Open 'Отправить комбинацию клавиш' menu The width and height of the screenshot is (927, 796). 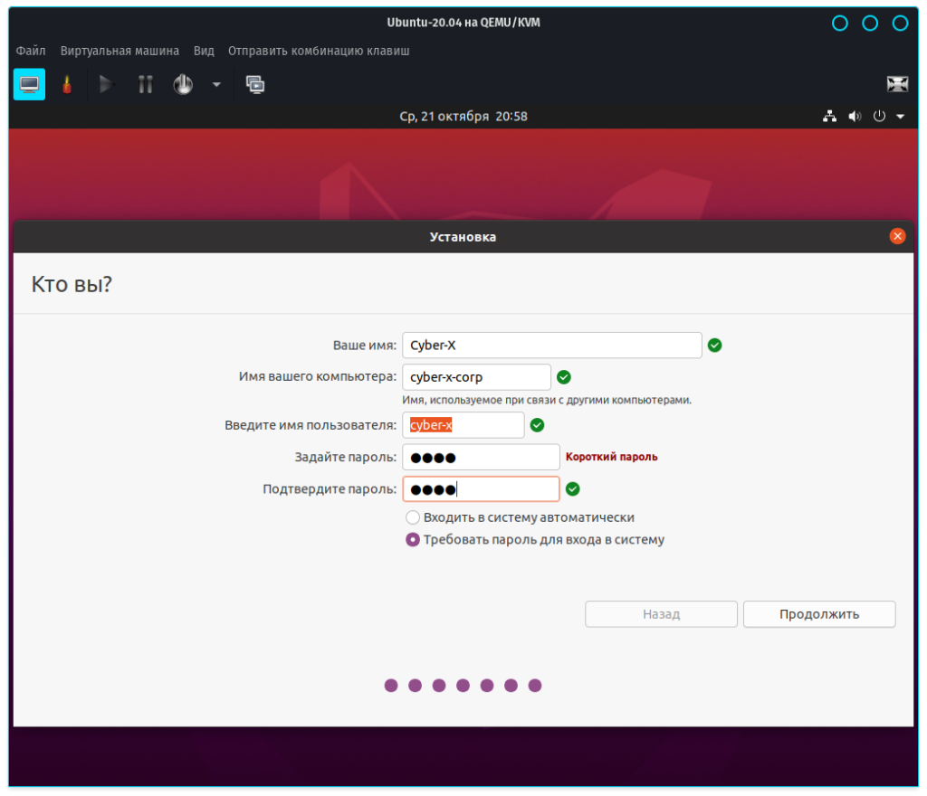click(319, 51)
